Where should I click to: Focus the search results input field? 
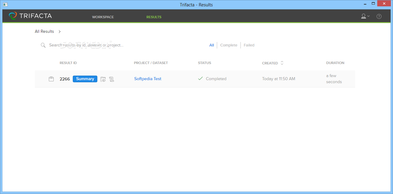click(x=86, y=45)
